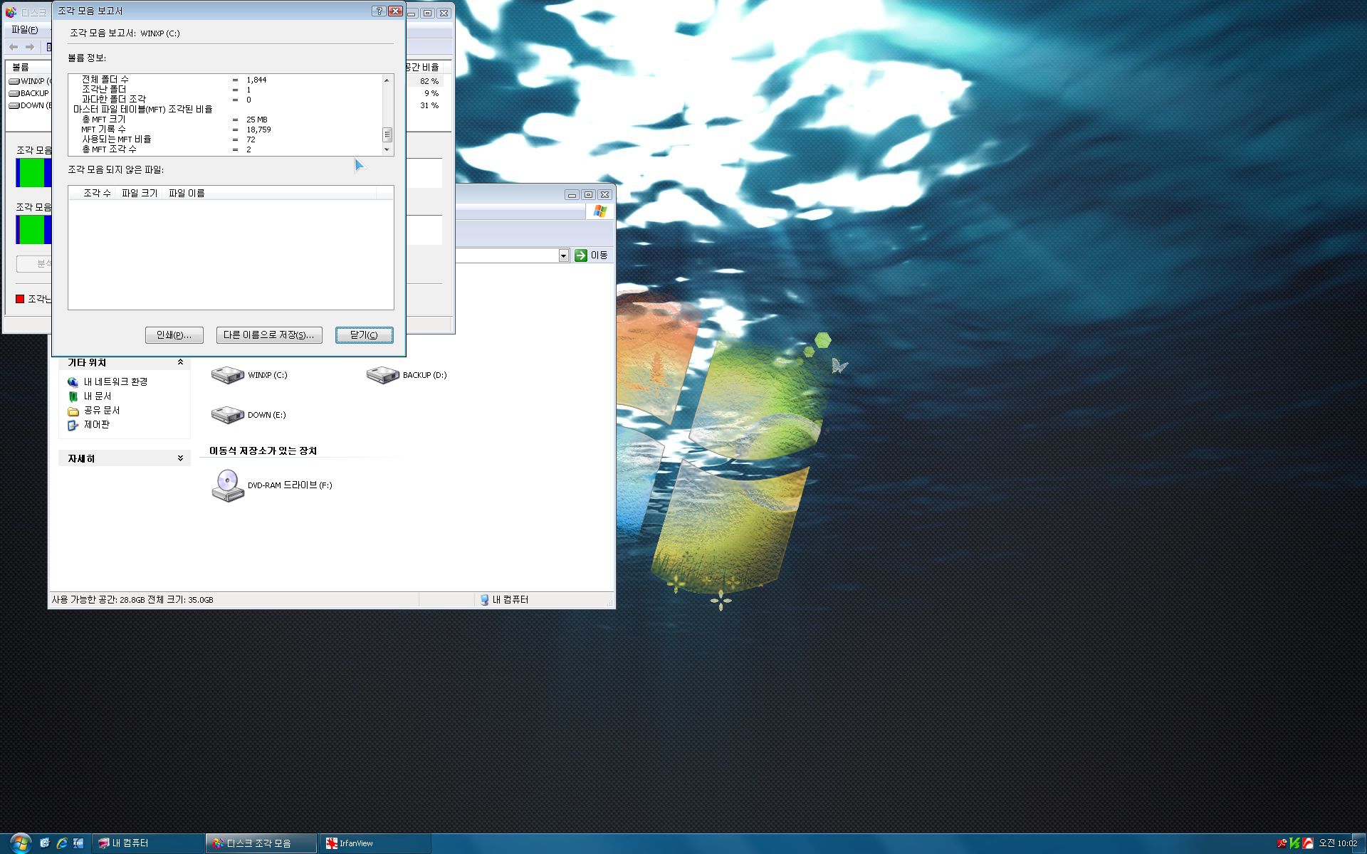Open 파일(F) menu in defragmenter window
The height and width of the screenshot is (854, 1367).
(24, 30)
